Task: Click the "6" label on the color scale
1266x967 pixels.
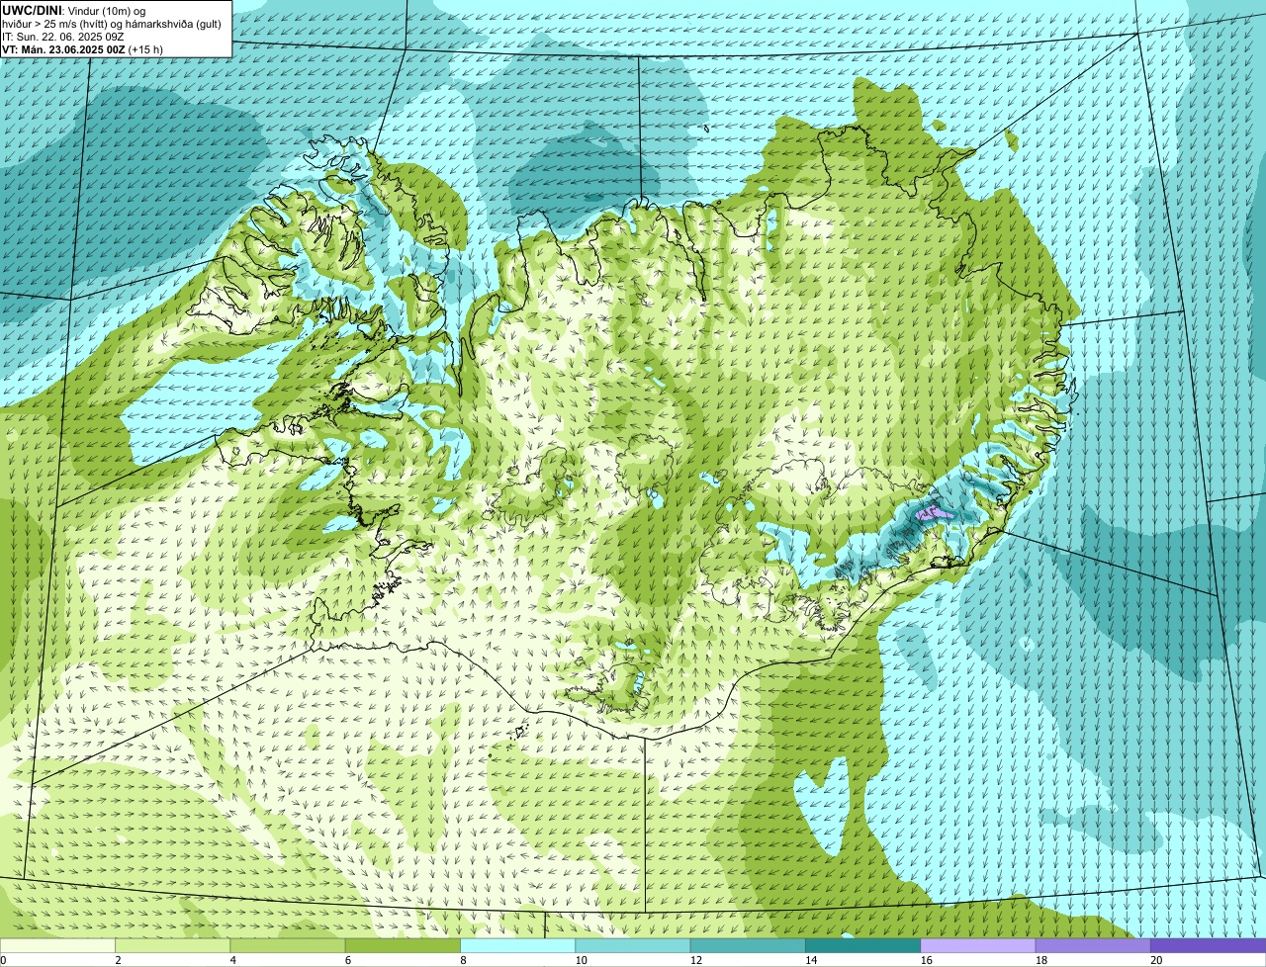Action: [348, 960]
